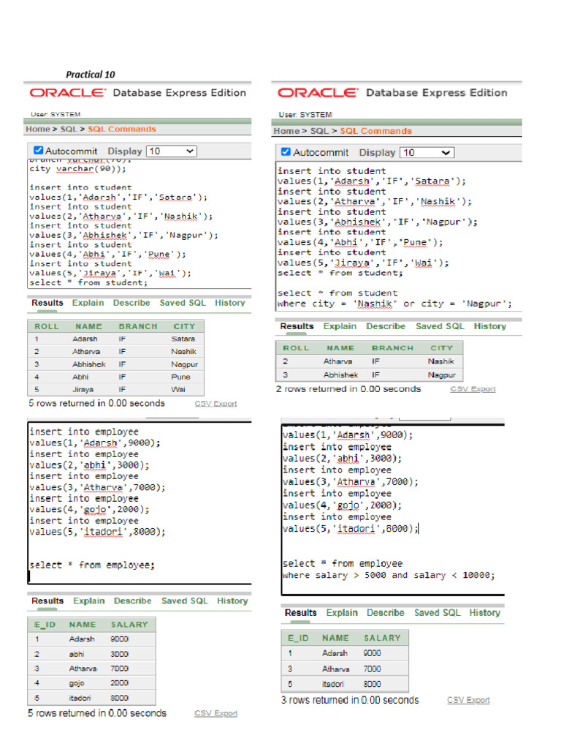Select Results tab above the three-row employee results

pyautogui.click(x=300, y=612)
